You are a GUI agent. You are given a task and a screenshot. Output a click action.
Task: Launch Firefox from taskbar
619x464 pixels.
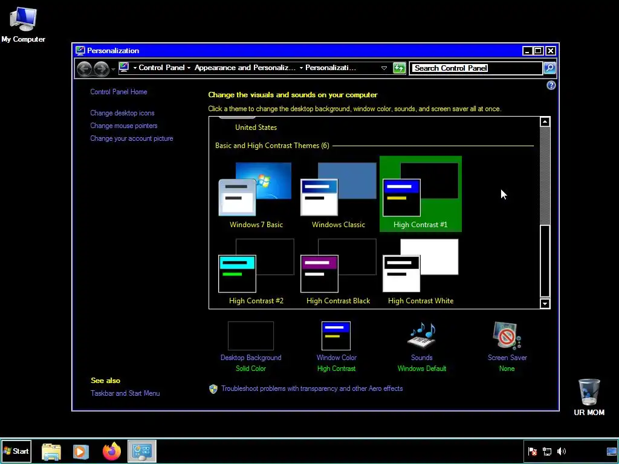111,451
